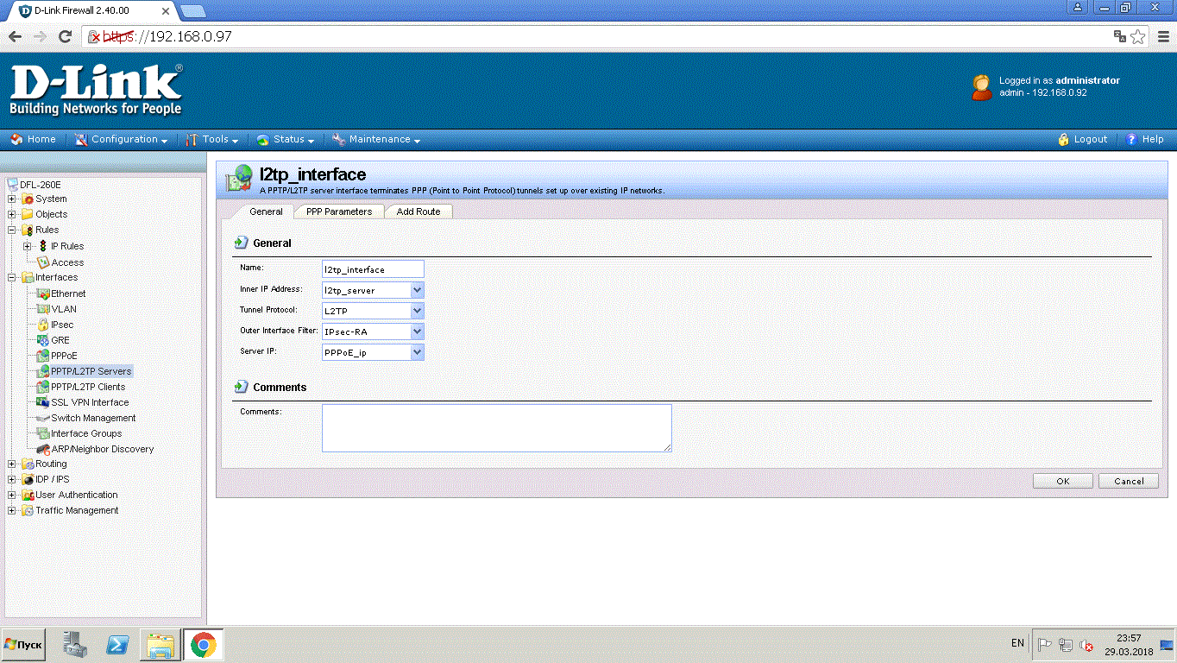Expand the System tree node
The height and width of the screenshot is (663, 1177).
point(12,199)
